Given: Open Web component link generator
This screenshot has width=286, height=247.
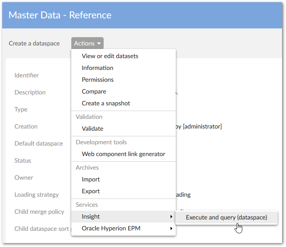Looking at the screenshot, I should coord(123,154).
